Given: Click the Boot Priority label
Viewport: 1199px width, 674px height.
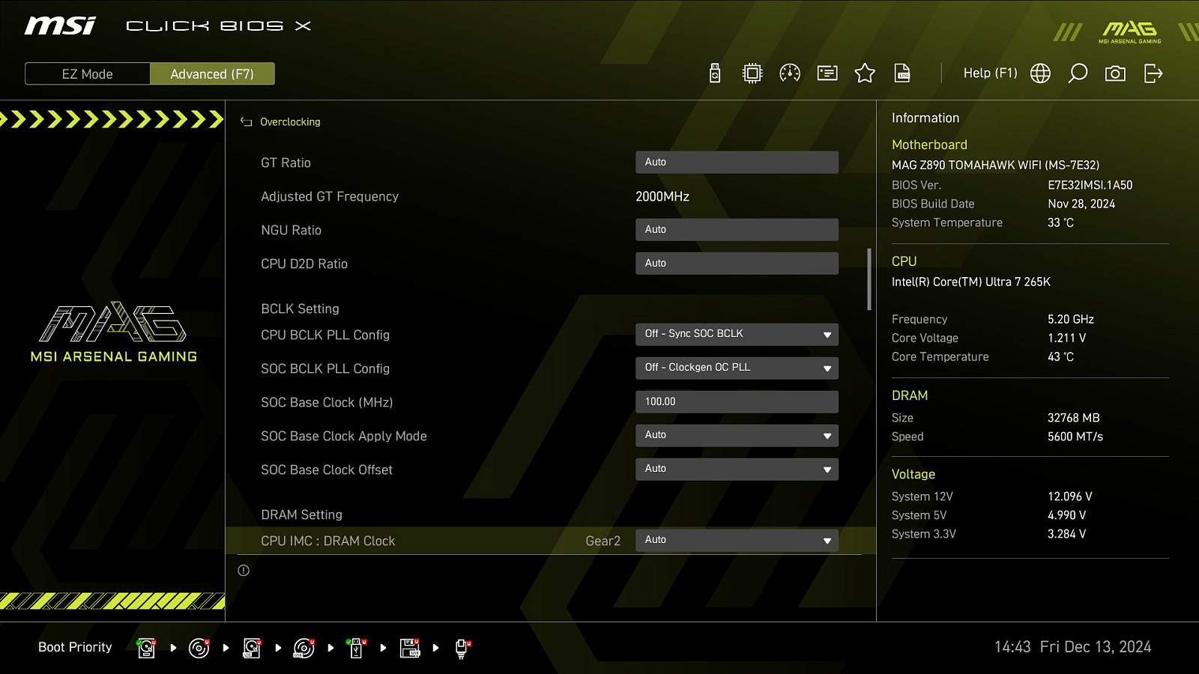Looking at the screenshot, I should pyautogui.click(x=75, y=647).
